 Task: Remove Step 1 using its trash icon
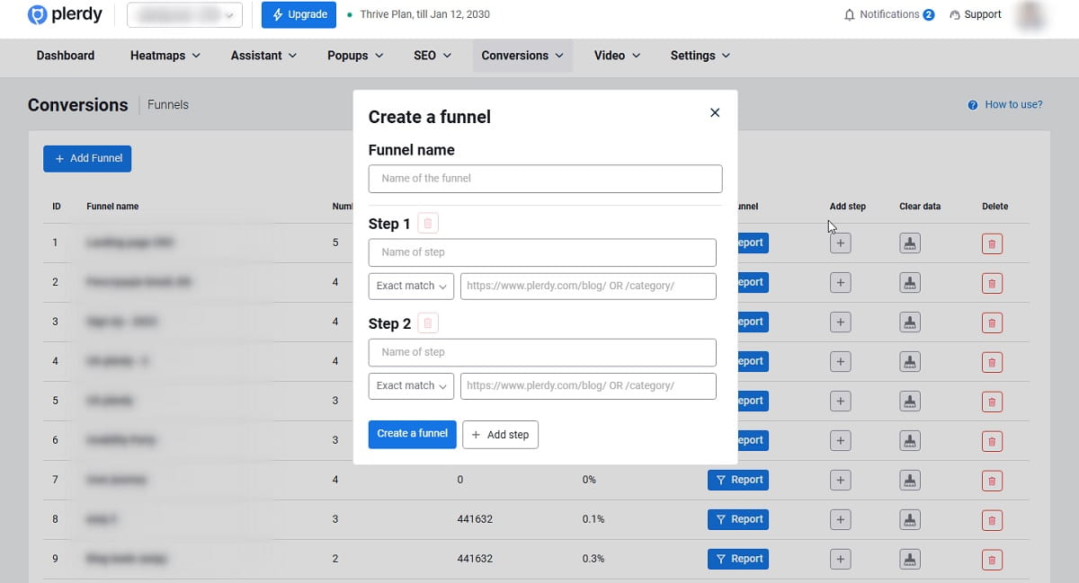[x=427, y=222]
